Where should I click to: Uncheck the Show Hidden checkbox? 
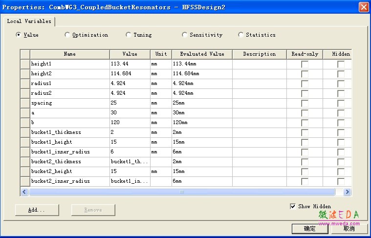(x=293, y=206)
